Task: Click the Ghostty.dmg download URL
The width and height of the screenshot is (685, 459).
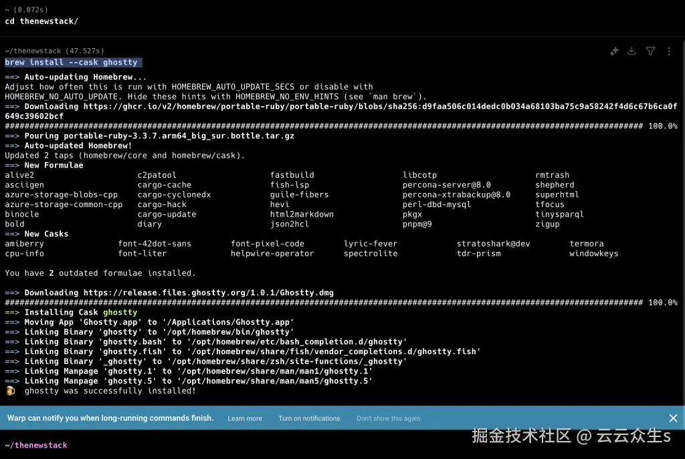Action: (209, 293)
